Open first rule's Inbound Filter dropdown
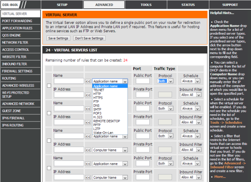This screenshot has width=251, height=182. point(191,95)
